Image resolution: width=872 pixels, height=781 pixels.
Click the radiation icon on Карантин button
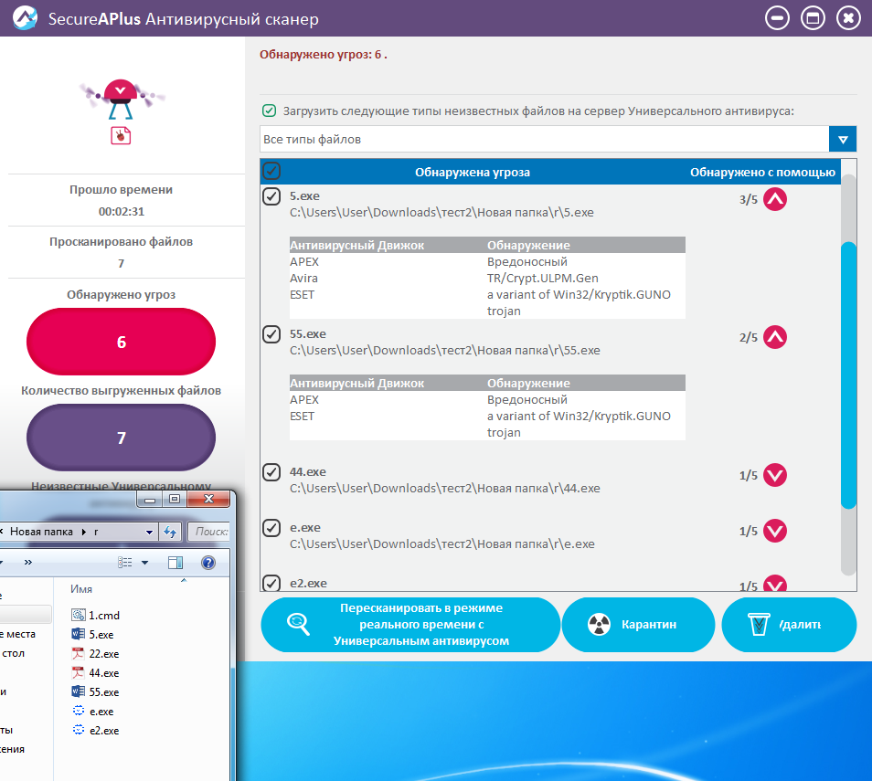point(599,624)
